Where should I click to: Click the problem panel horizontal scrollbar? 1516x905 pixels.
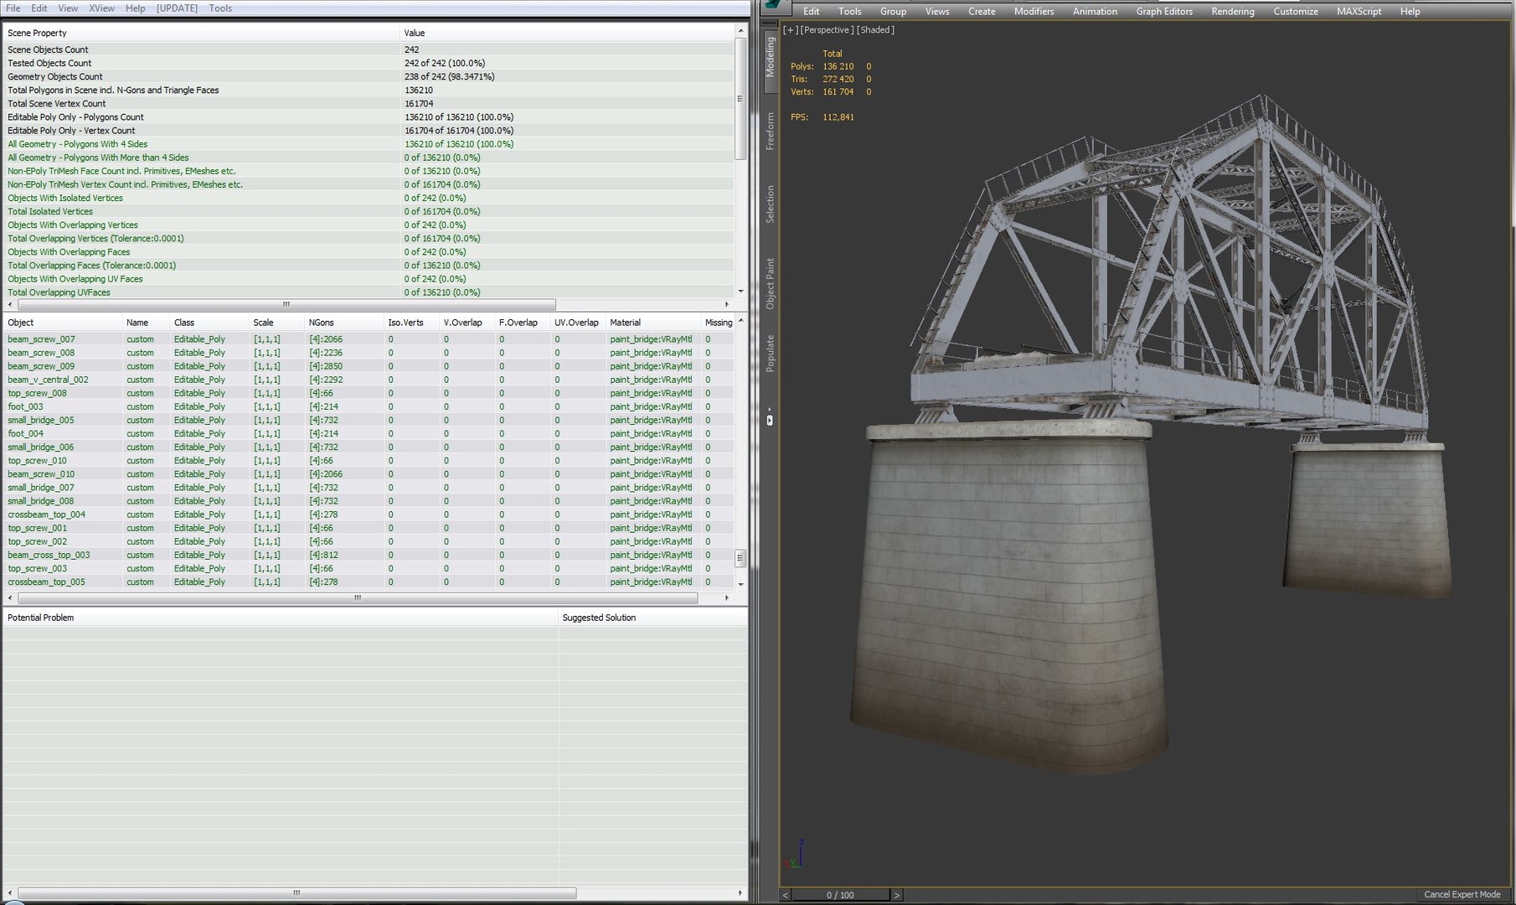pyautogui.click(x=296, y=893)
